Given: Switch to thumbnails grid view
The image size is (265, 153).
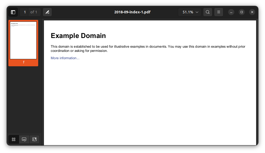Looking at the screenshot, I should pos(14,139).
